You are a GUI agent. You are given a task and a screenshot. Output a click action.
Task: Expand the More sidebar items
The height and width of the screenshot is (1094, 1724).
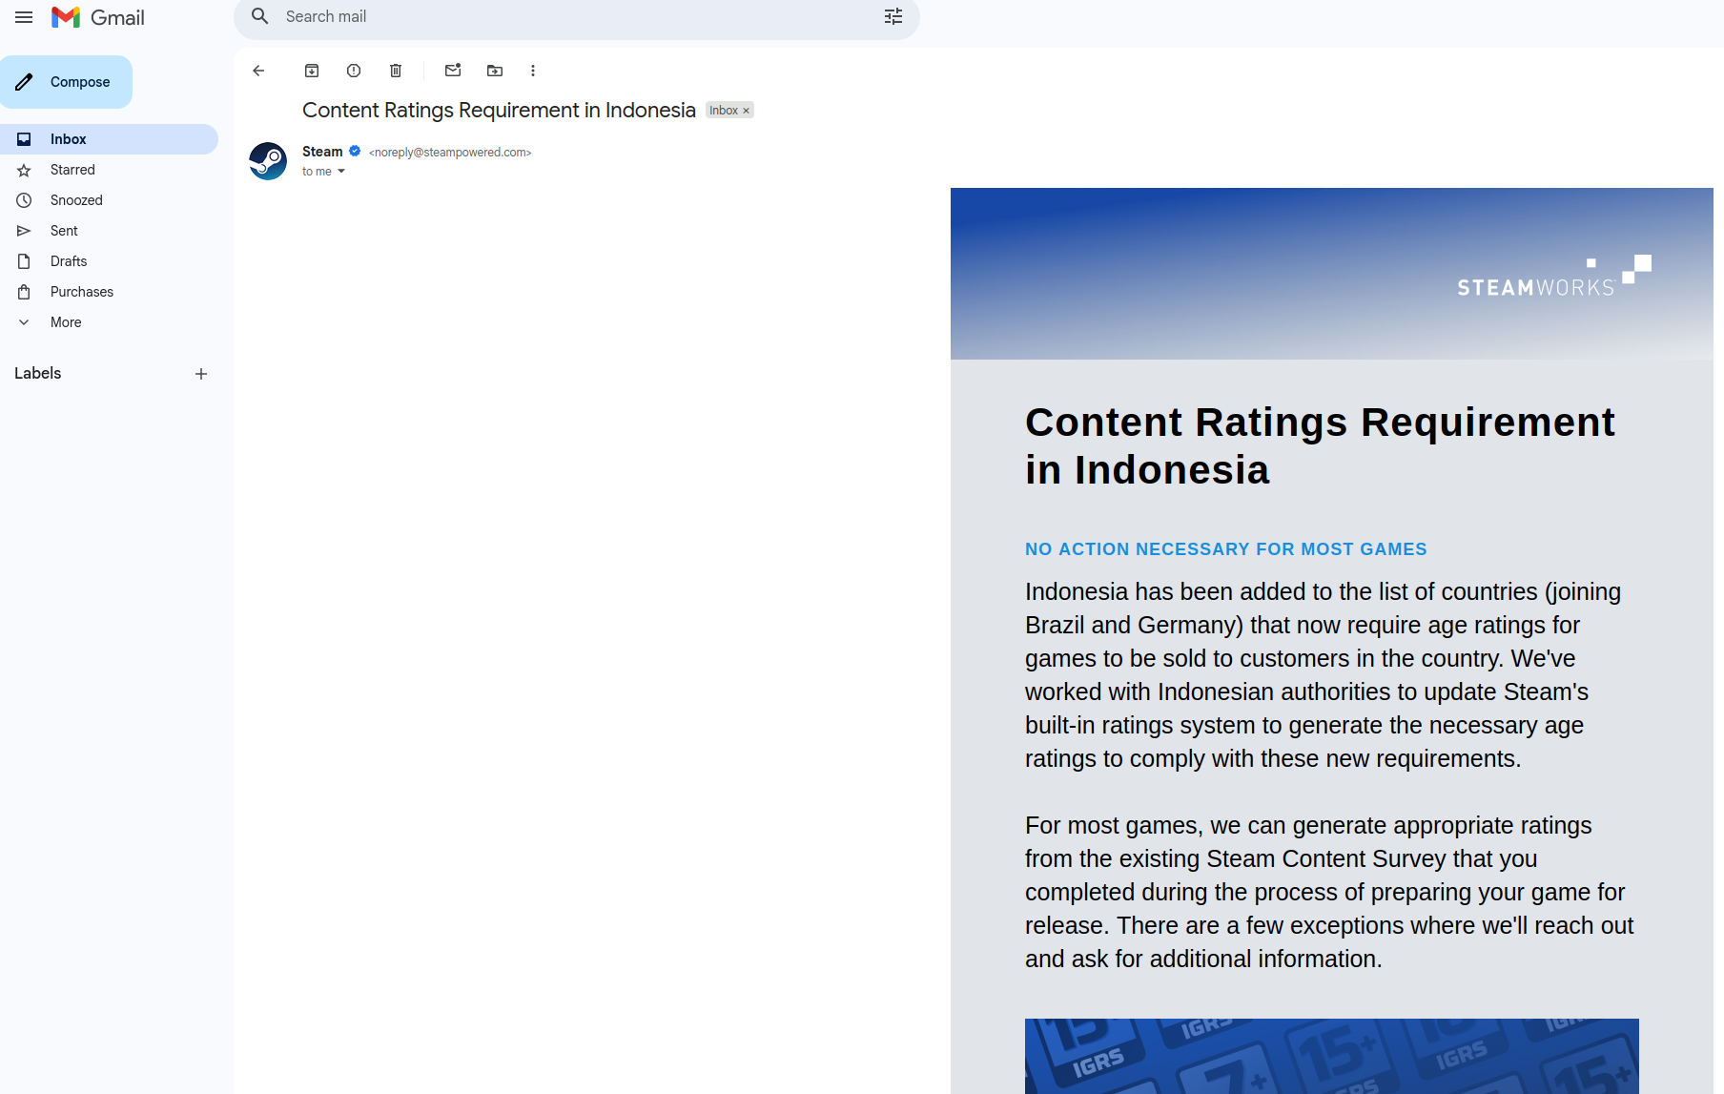109,322
